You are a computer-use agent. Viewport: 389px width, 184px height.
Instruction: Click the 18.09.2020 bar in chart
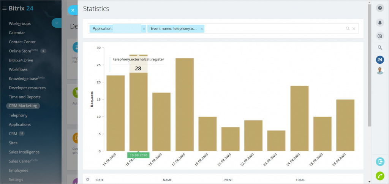(x=207, y=134)
